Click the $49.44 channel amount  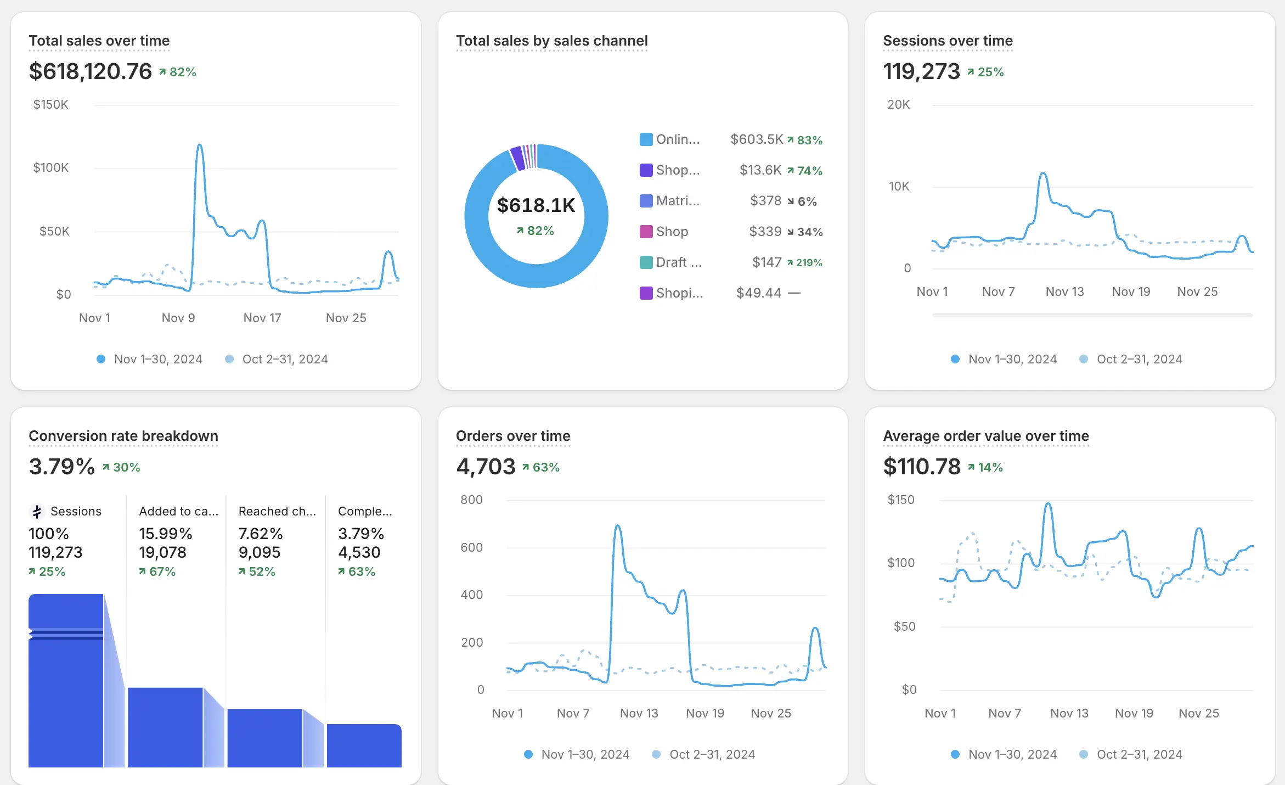[759, 293]
